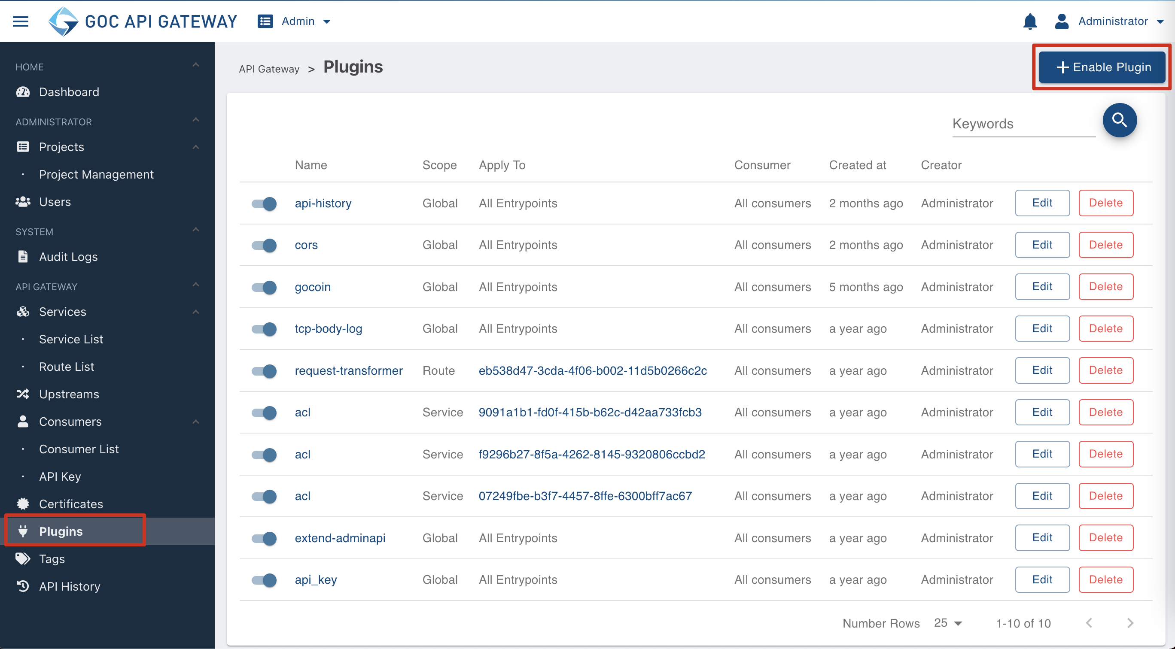Toggle the api_key plugin switch
The width and height of the screenshot is (1175, 649).
tap(264, 580)
